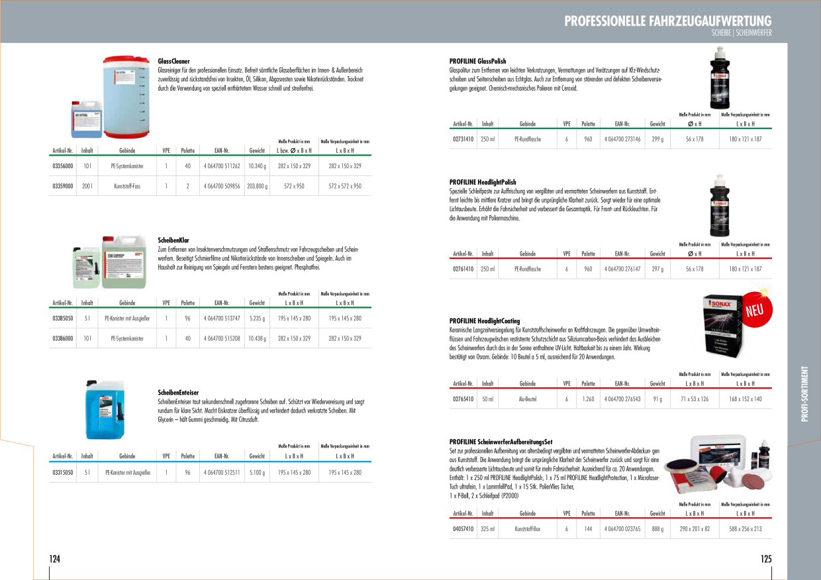Click the contents value 325 ml
The height and width of the screenshot is (580, 821).
487,529
